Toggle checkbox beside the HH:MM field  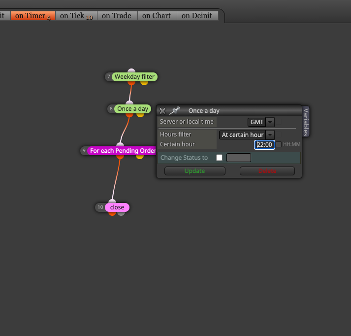click(279, 144)
